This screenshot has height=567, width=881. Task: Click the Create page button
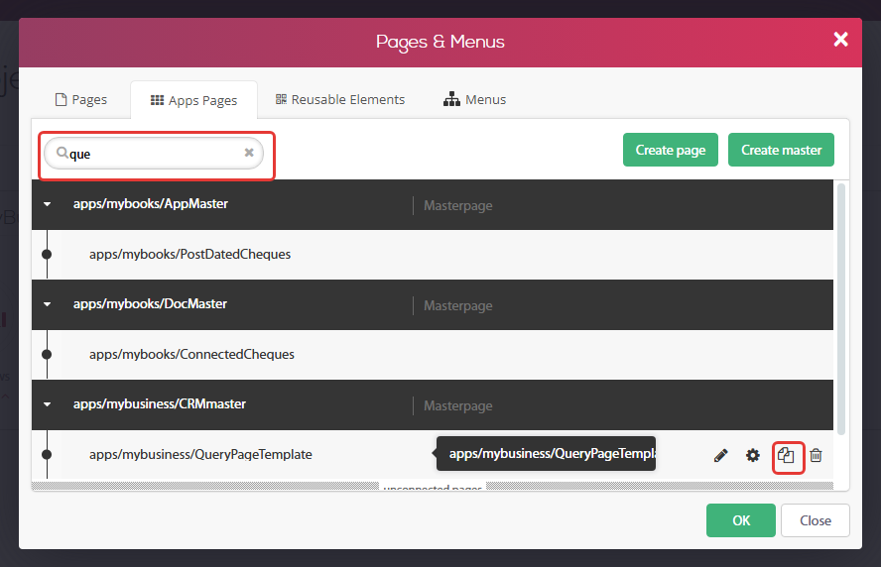pos(671,150)
